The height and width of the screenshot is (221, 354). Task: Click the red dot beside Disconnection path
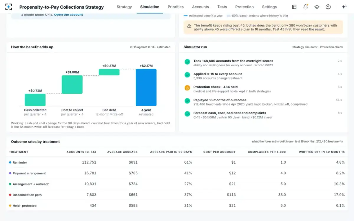(x=10, y=195)
